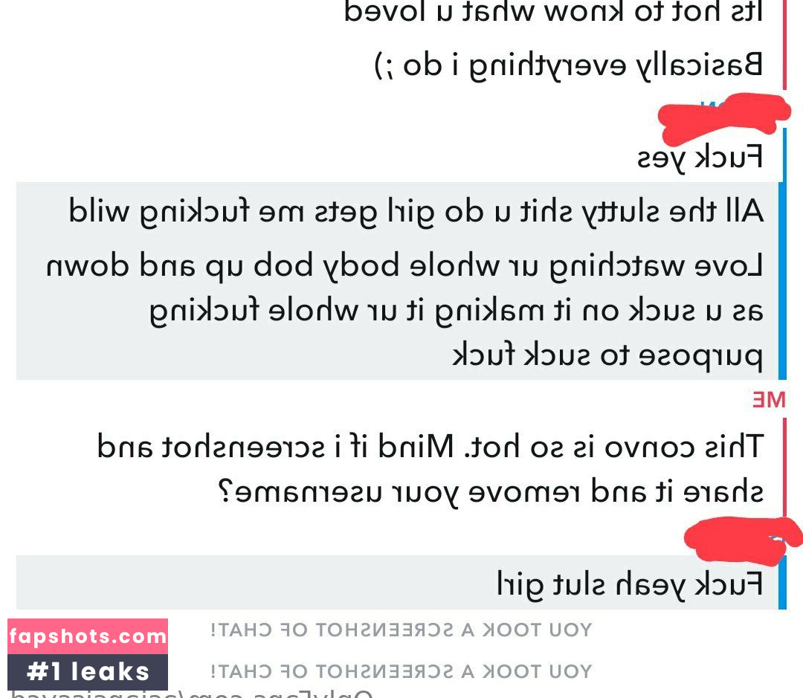The image size is (803, 698).
Task: Open the partially visible OnlyFans URL at bottom
Action: coord(192,694)
